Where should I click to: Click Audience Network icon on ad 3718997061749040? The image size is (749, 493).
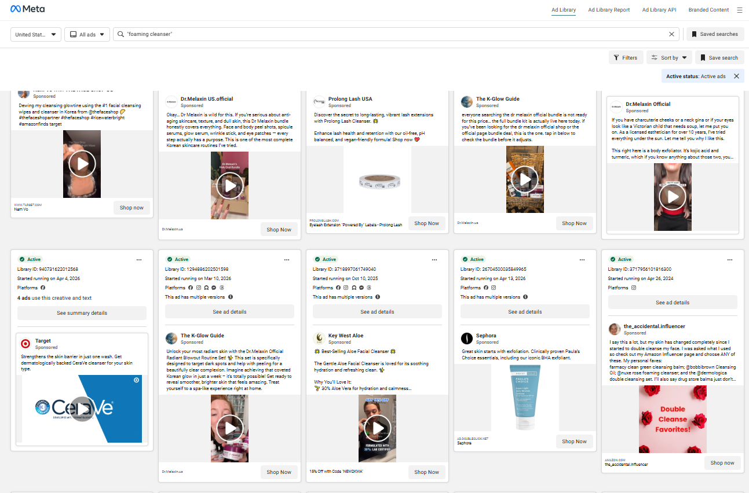click(x=354, y=288)
